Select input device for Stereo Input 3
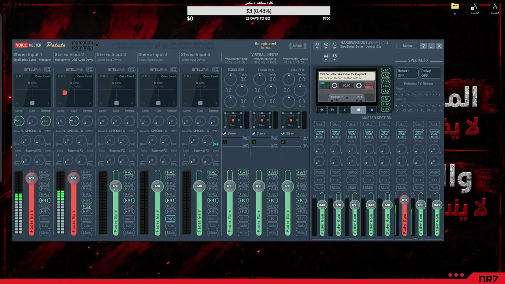505x284 pixels. [x=109, y=60]
